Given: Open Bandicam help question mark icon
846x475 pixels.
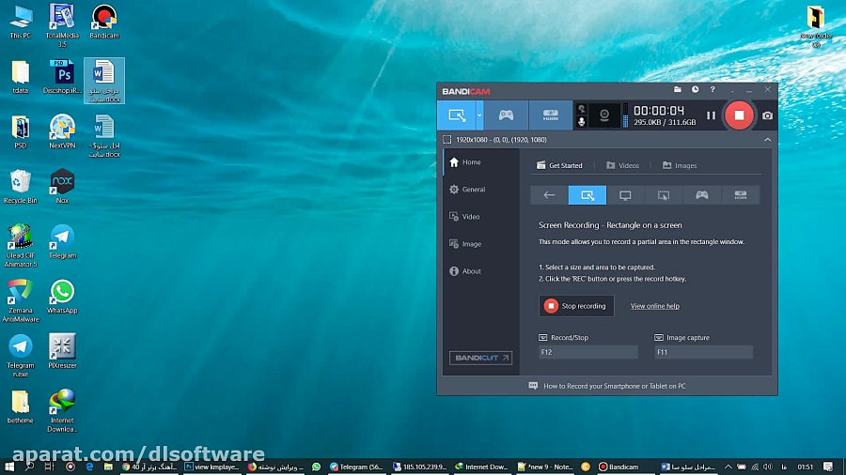Looking at the screenshot, I should pos(713,90).
